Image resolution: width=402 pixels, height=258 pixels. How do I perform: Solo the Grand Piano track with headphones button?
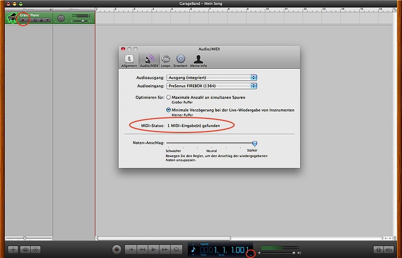pyautogui.click(x=35, y=20)
